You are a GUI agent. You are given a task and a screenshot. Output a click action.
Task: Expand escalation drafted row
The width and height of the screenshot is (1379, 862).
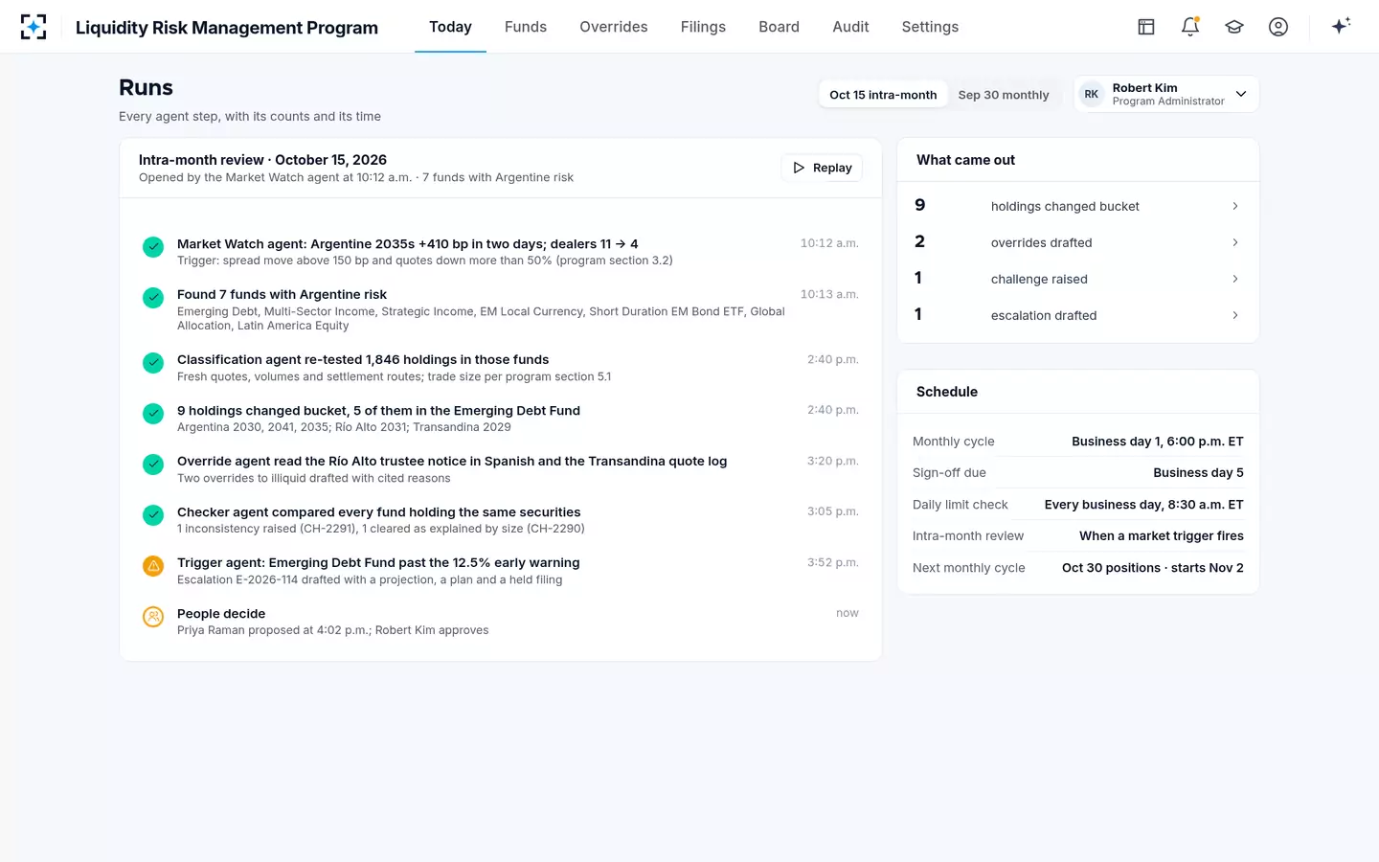(x=1077, y=315)
